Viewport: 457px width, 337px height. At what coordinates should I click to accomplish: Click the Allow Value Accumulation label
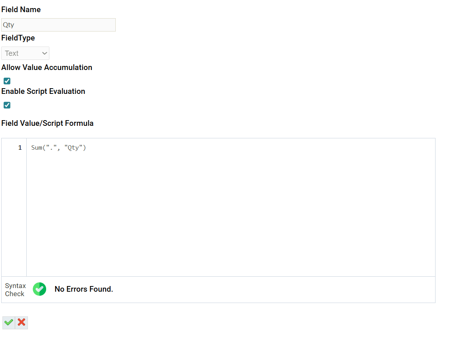[x=47, y=68]
